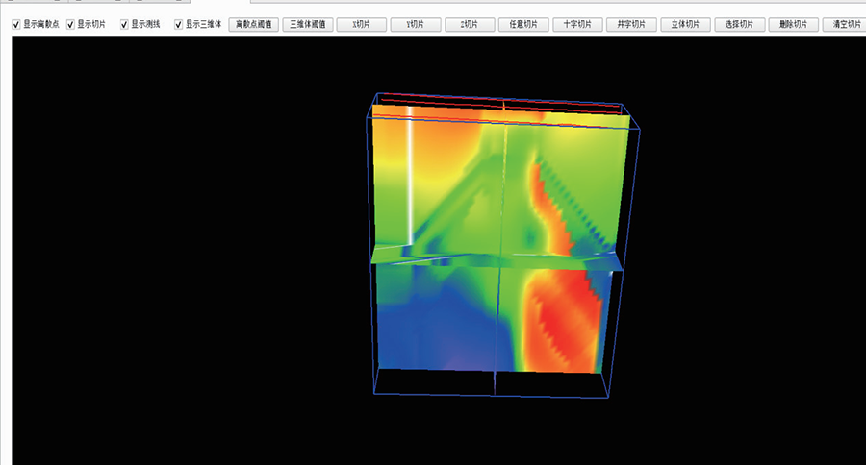Click the 删除切片 button
The image size is (866, 465).
[x=793, y=24]
